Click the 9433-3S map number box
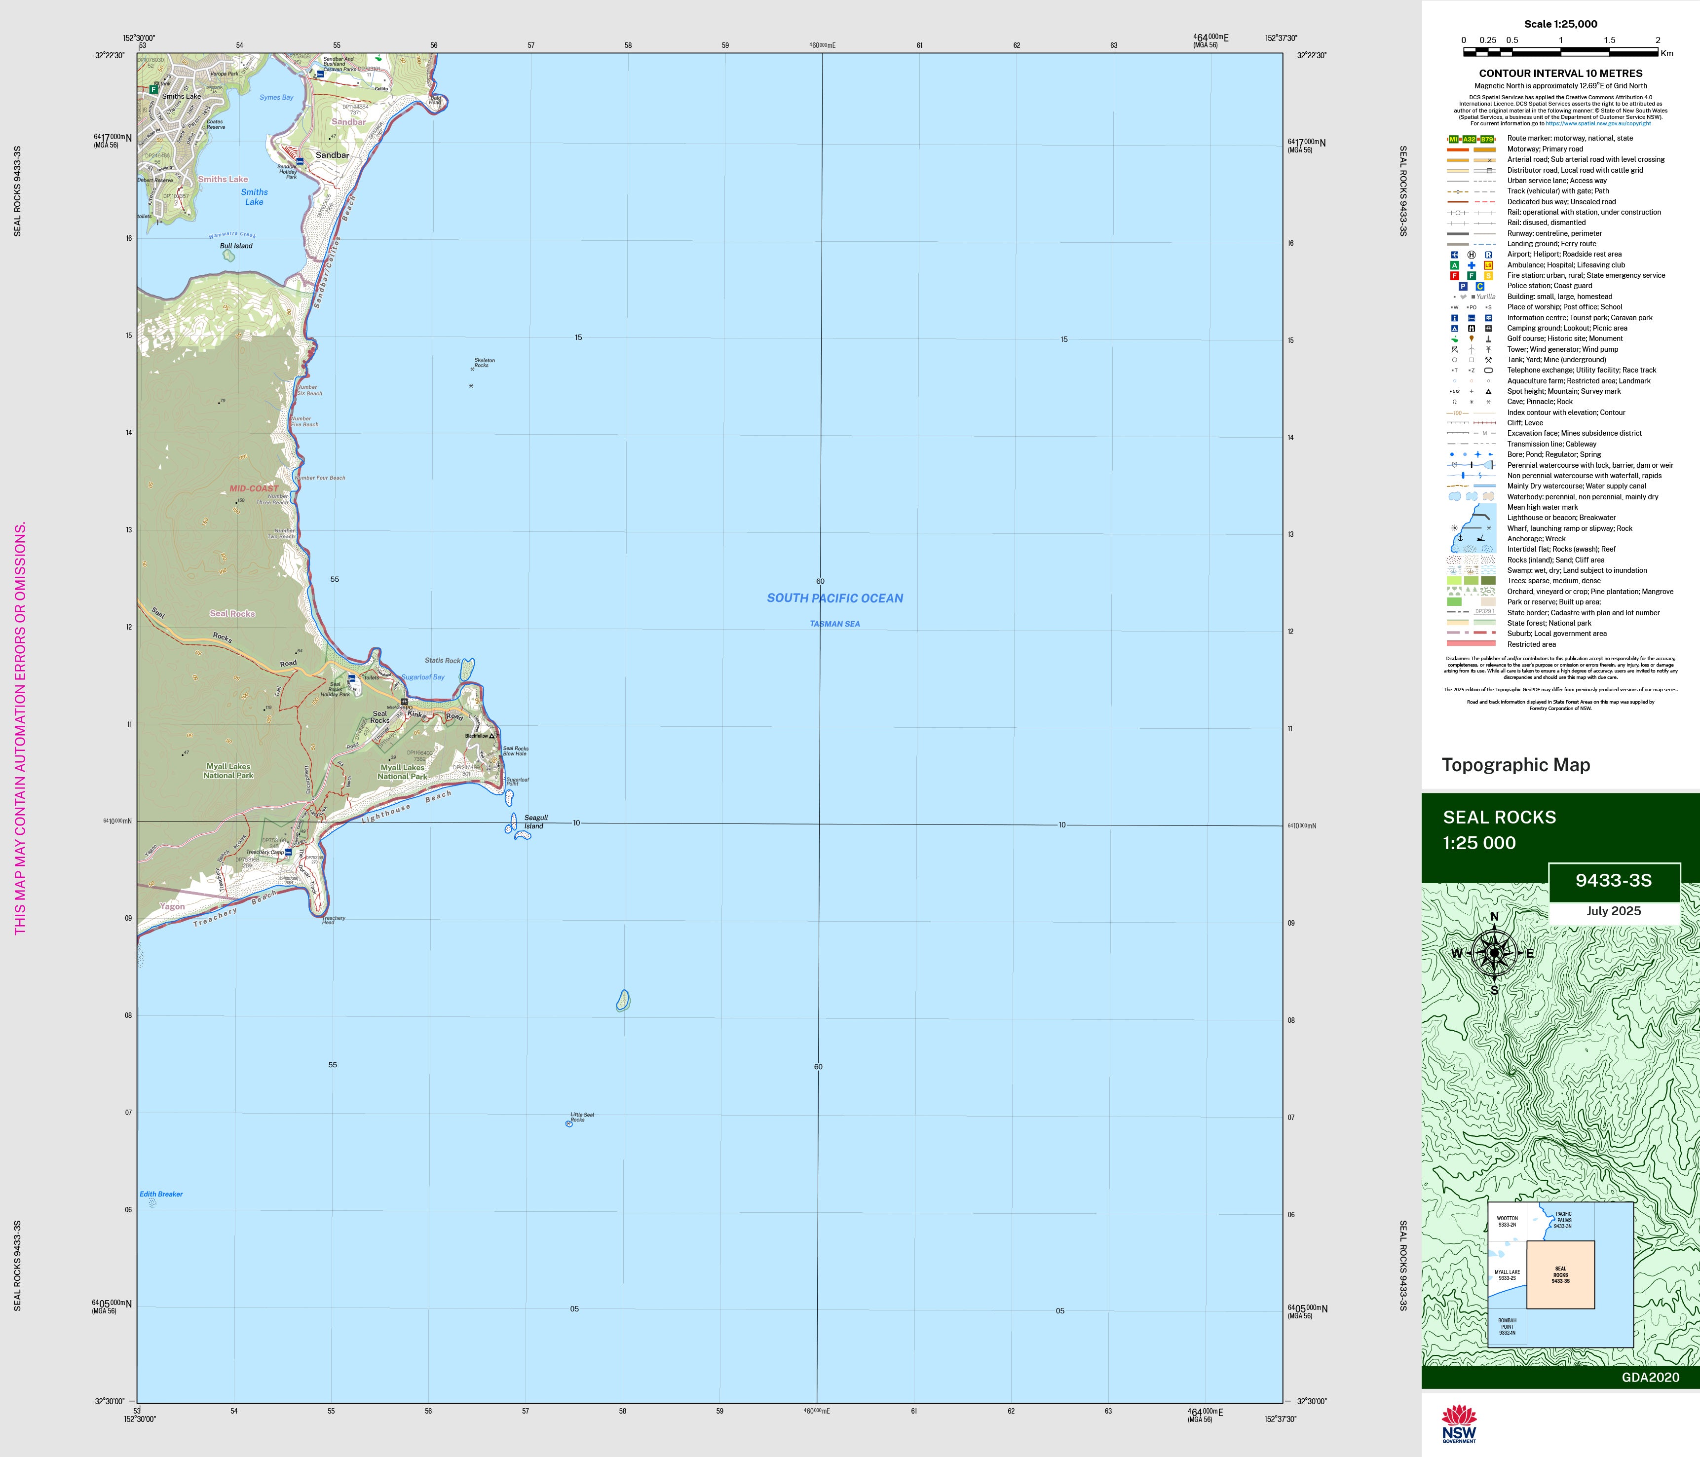This screenshot has height=1457, width=1700. [1613, 881]
